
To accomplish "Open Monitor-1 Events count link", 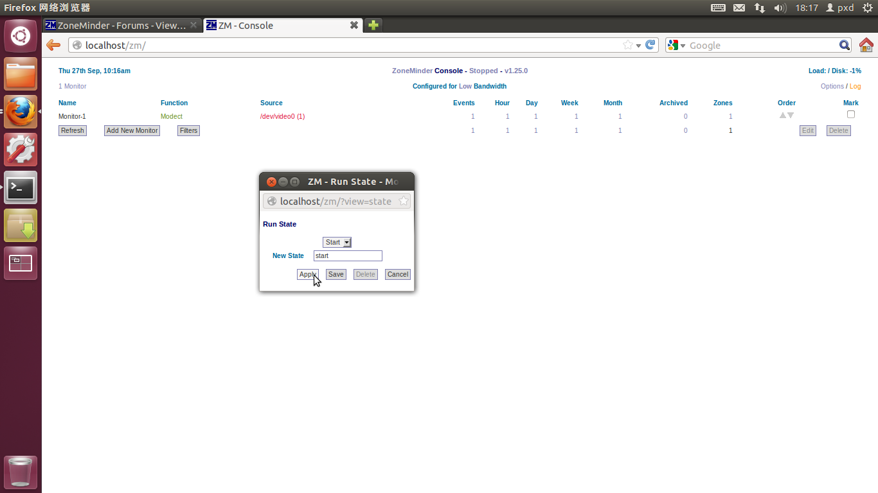I will point(473,116).
